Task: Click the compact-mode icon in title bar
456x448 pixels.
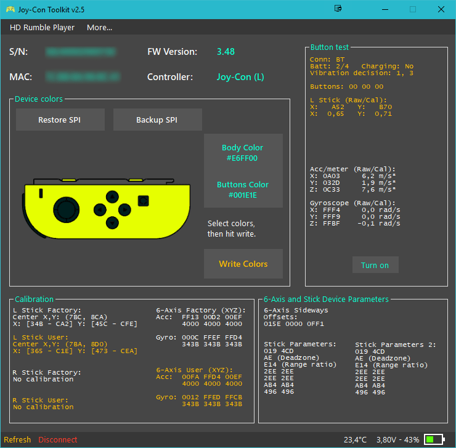Action: [x=338, y=9]
